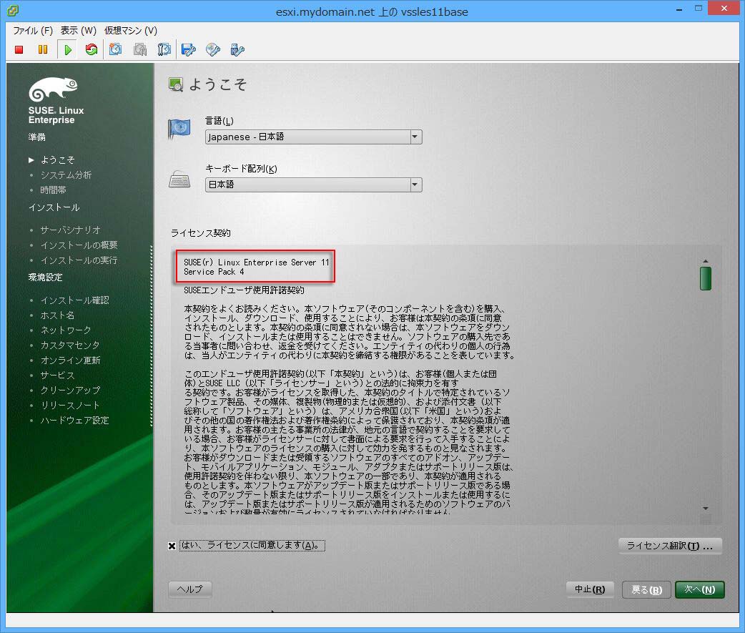The width and height of the screenshot is (745, 633).
Task: Click the flag icon beside the language selector
Action: tap(179, 129)
